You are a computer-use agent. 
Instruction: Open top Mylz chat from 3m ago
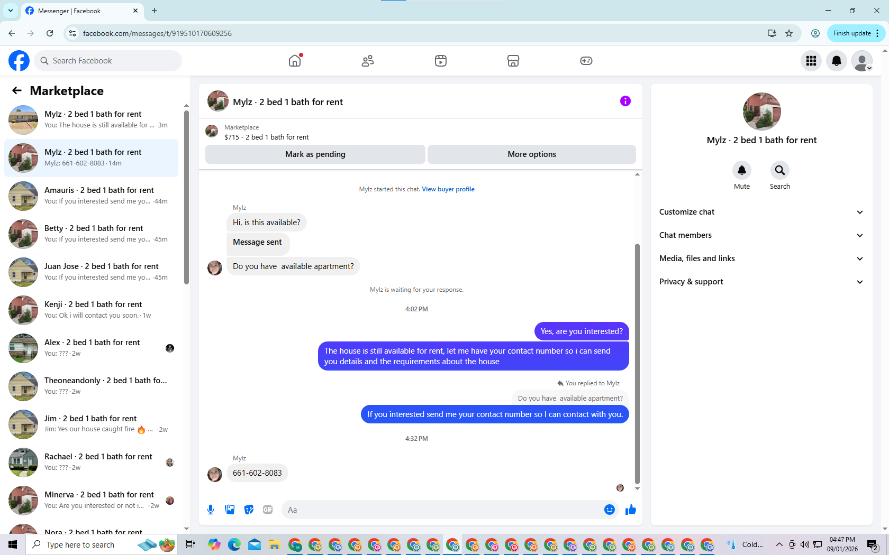(x=92, y=120)
